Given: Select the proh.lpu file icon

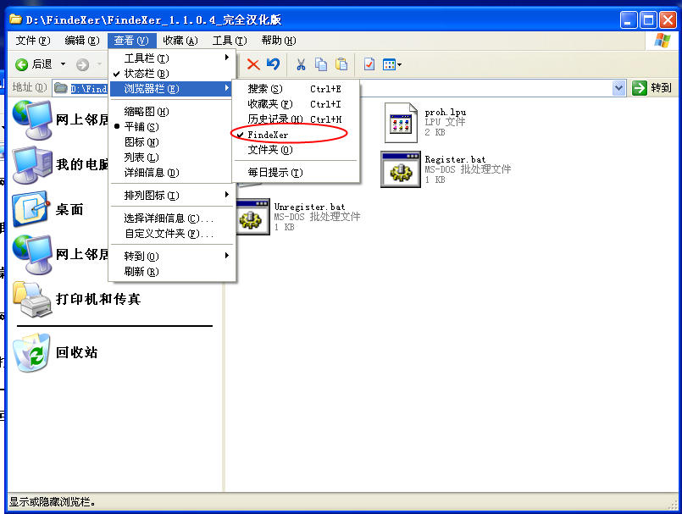Looking at the screenshot, I should tap(401, 123).
